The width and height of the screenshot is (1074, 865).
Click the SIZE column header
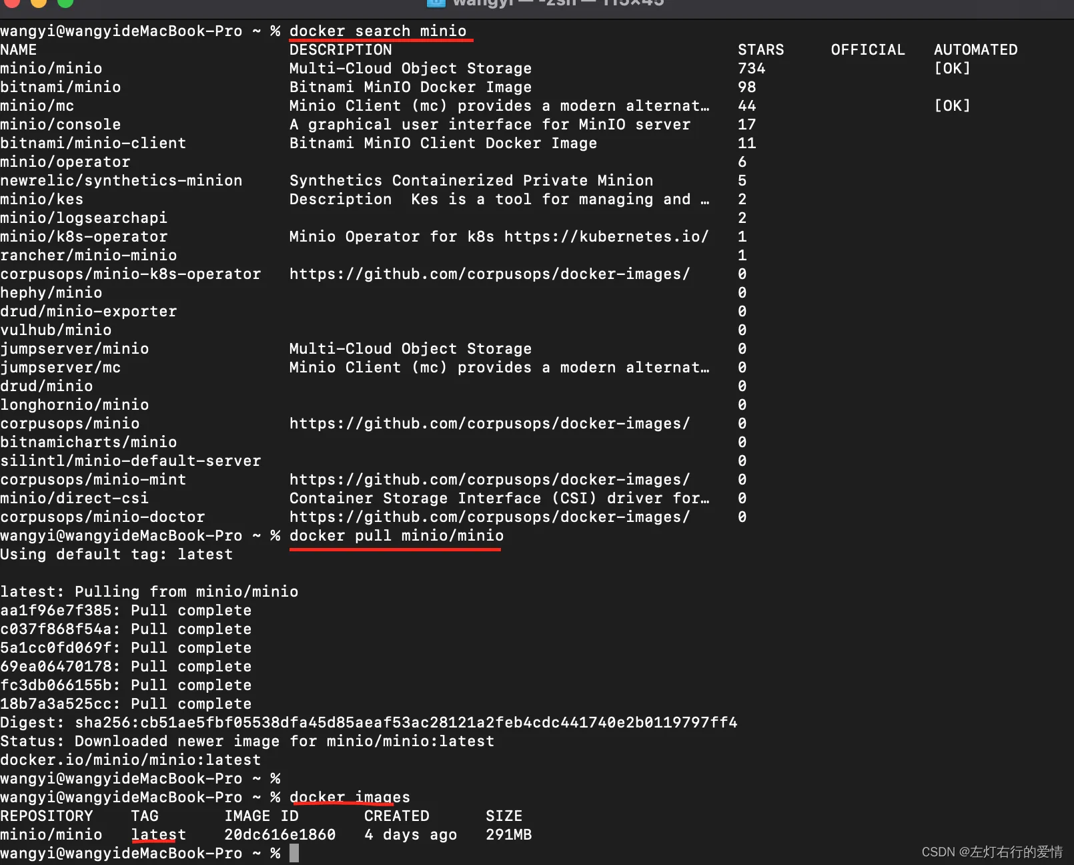(504, 816)
